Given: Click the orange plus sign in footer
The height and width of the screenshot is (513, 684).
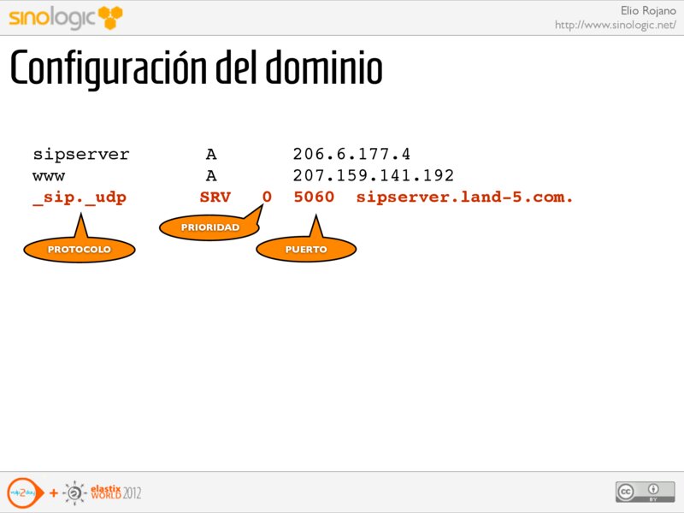Looking at the screenshot, I should [x=54, y=493].
